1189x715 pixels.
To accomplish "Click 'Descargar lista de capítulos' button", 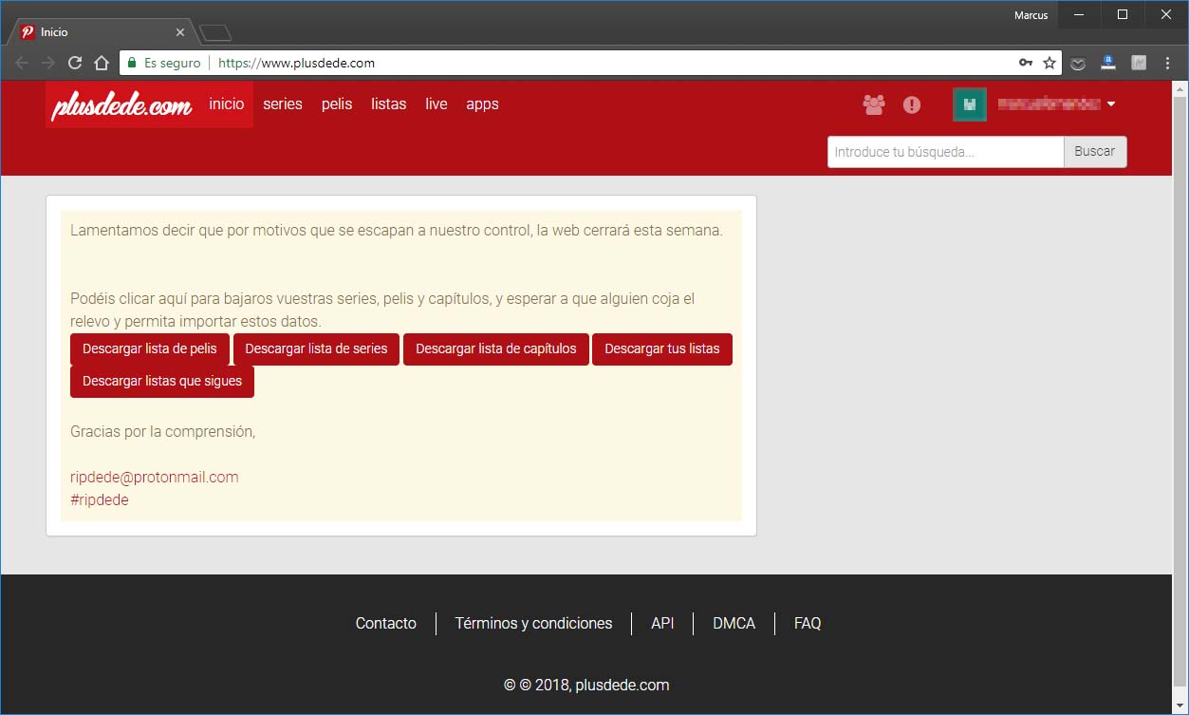I will [496, 348].
